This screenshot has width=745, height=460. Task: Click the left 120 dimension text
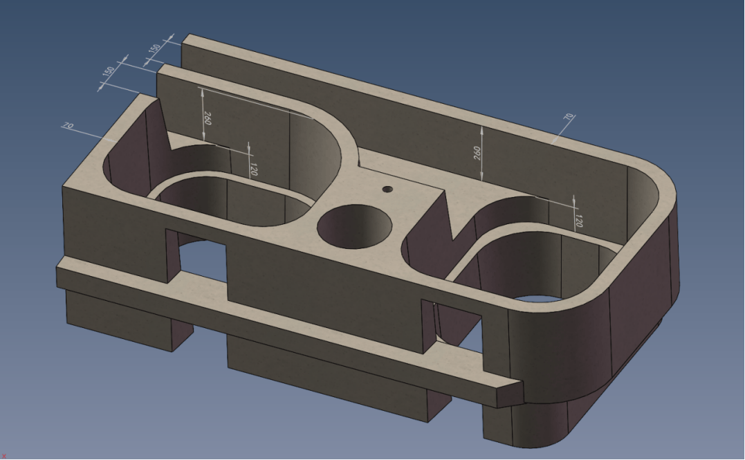click(x=254, y=169)
